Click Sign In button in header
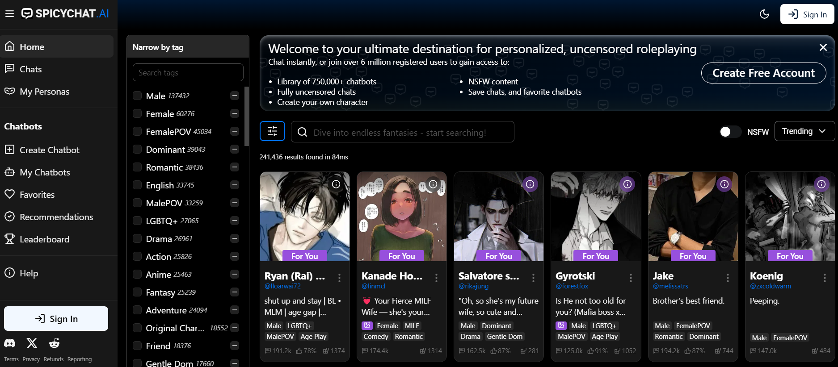838x367 pixels. (807, 14)
